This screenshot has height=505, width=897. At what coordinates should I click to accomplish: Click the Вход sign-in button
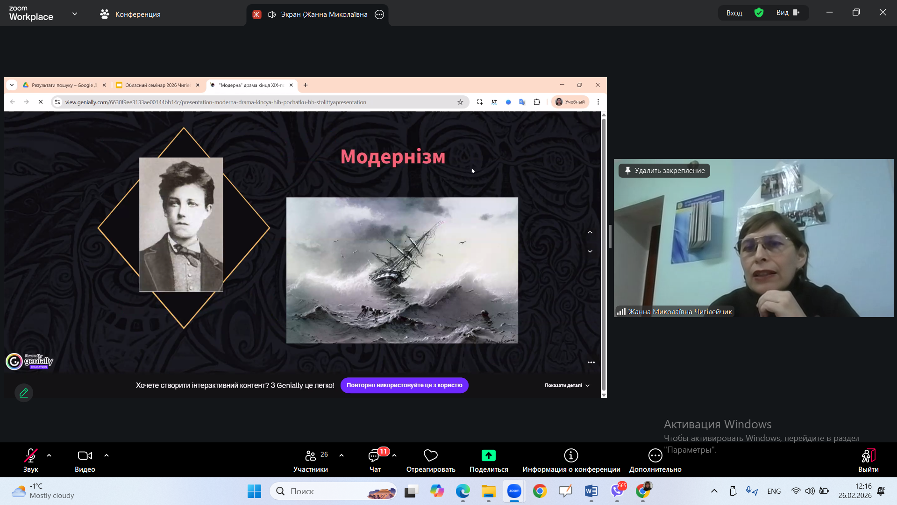click(x=734, y=13)
